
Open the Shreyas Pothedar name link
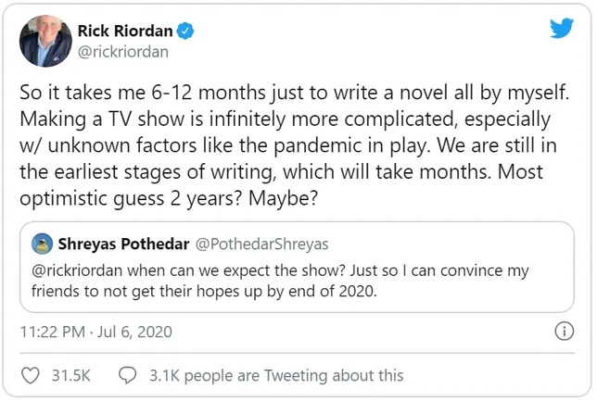pos(122,244)
